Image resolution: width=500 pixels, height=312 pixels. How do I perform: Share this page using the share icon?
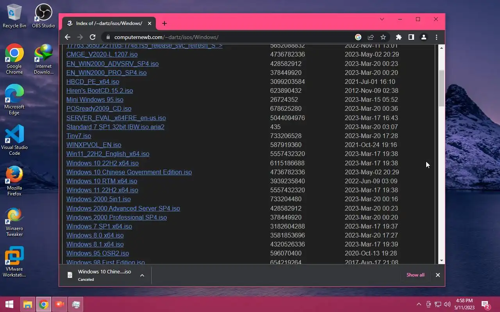tap(371, 37)
